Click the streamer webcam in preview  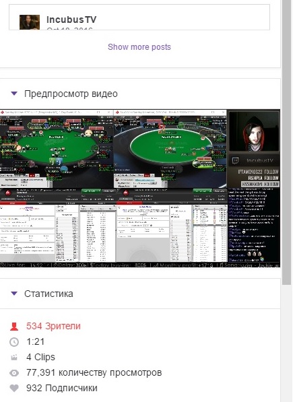[254, 132]
